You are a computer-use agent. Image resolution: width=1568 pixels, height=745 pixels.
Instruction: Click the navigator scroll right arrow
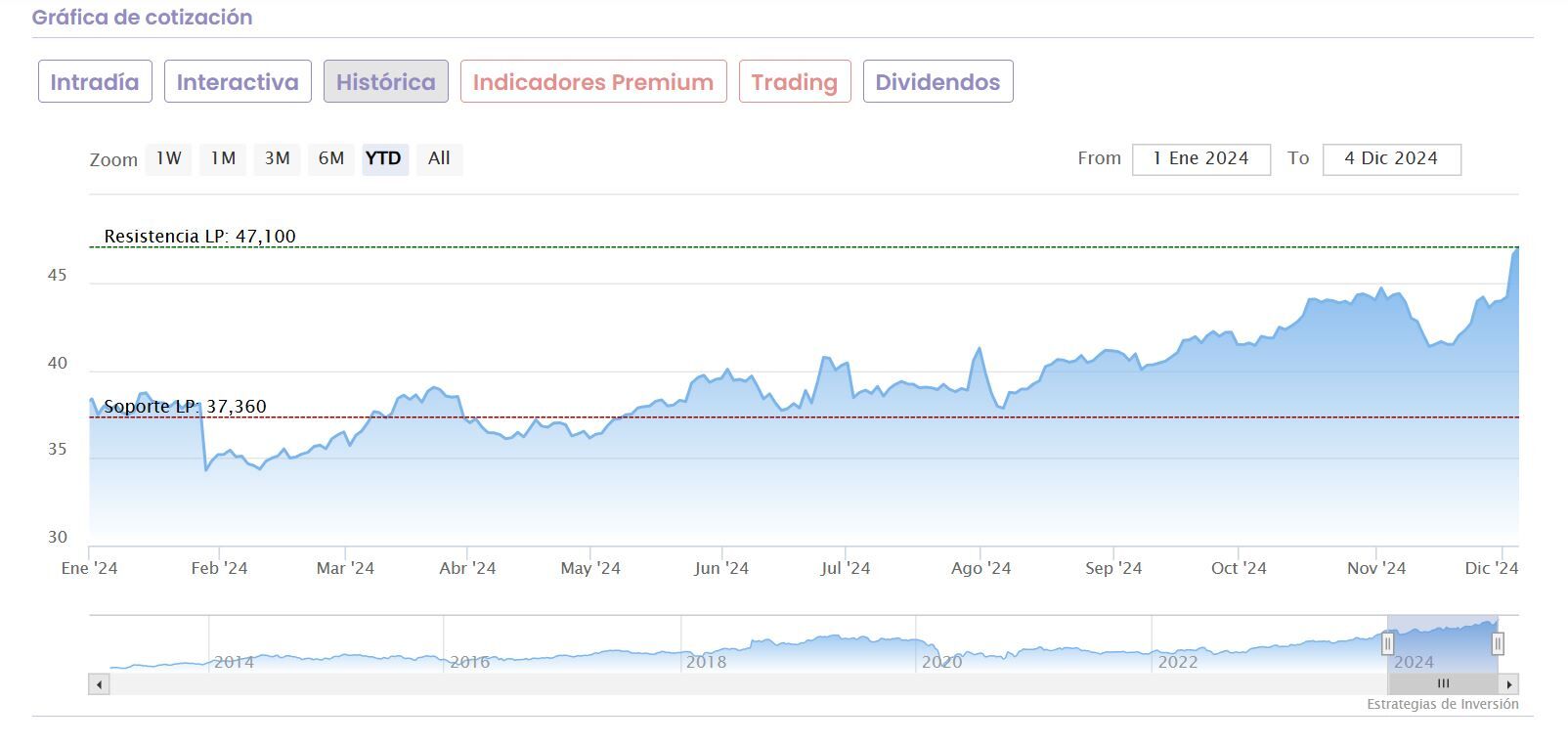pyautogui.click(x=1509, y=684)
